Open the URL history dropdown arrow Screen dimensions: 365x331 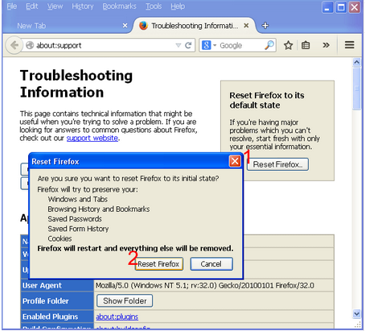pos(178,45)
